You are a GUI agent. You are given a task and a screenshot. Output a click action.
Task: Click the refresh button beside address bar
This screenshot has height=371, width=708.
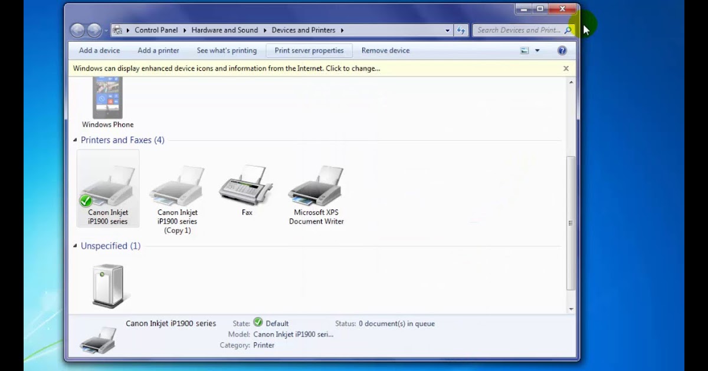pyautogui.click(x=461, y=30)
